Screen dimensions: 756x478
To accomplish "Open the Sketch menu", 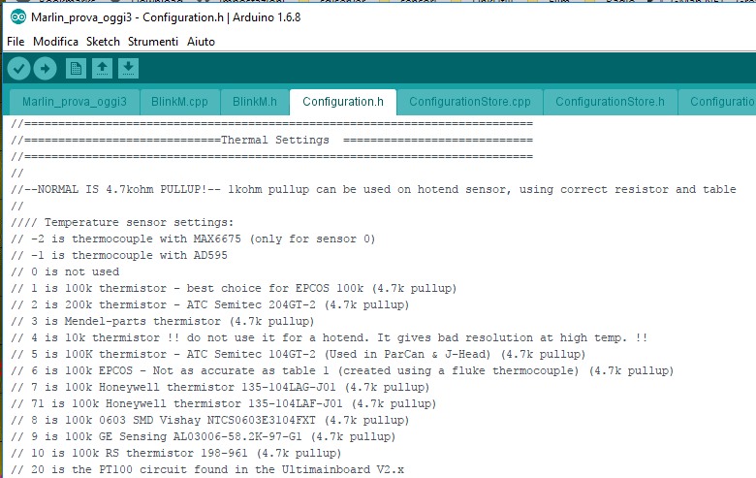I will [103, 42].
